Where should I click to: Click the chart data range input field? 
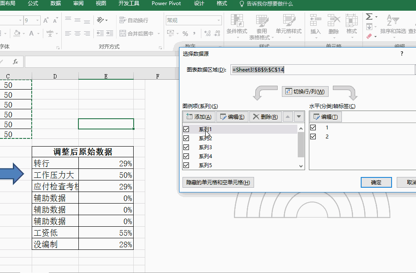coord(322,69)
